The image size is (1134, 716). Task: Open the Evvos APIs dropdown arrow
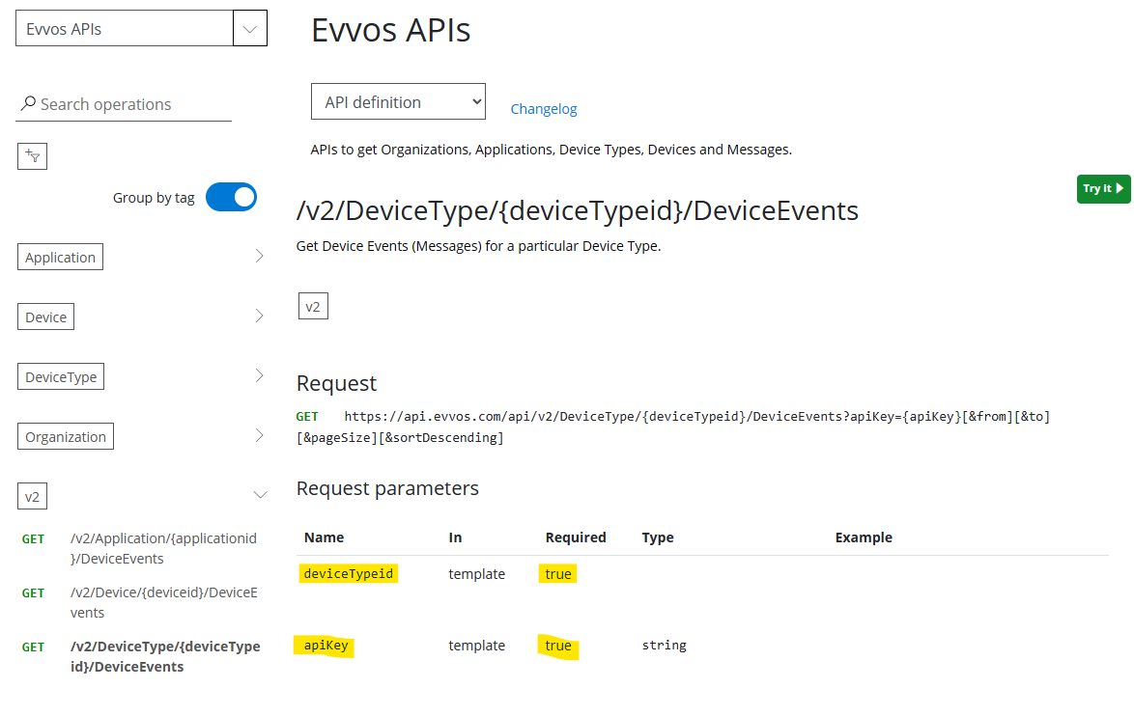coord(250,29)
